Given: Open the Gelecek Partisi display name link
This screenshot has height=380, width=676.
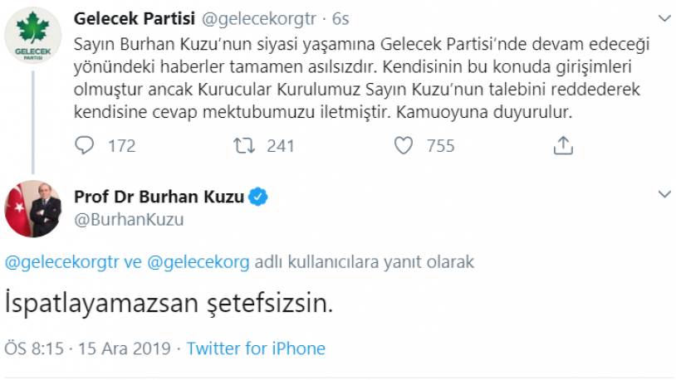Looking at the screenshot, I should [124, 18].
